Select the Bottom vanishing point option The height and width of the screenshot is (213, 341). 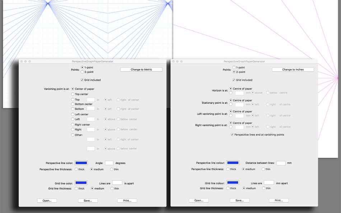[73, 109]
